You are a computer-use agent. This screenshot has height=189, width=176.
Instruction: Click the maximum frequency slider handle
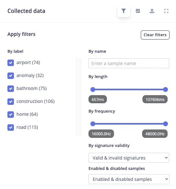pyautogui.click(x=166, y=124)
